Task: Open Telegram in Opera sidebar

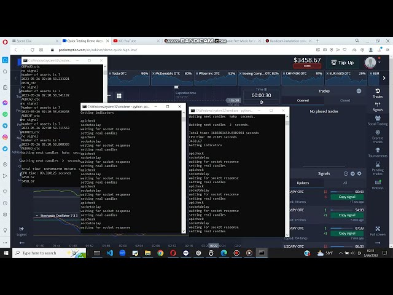Action: 5,125
